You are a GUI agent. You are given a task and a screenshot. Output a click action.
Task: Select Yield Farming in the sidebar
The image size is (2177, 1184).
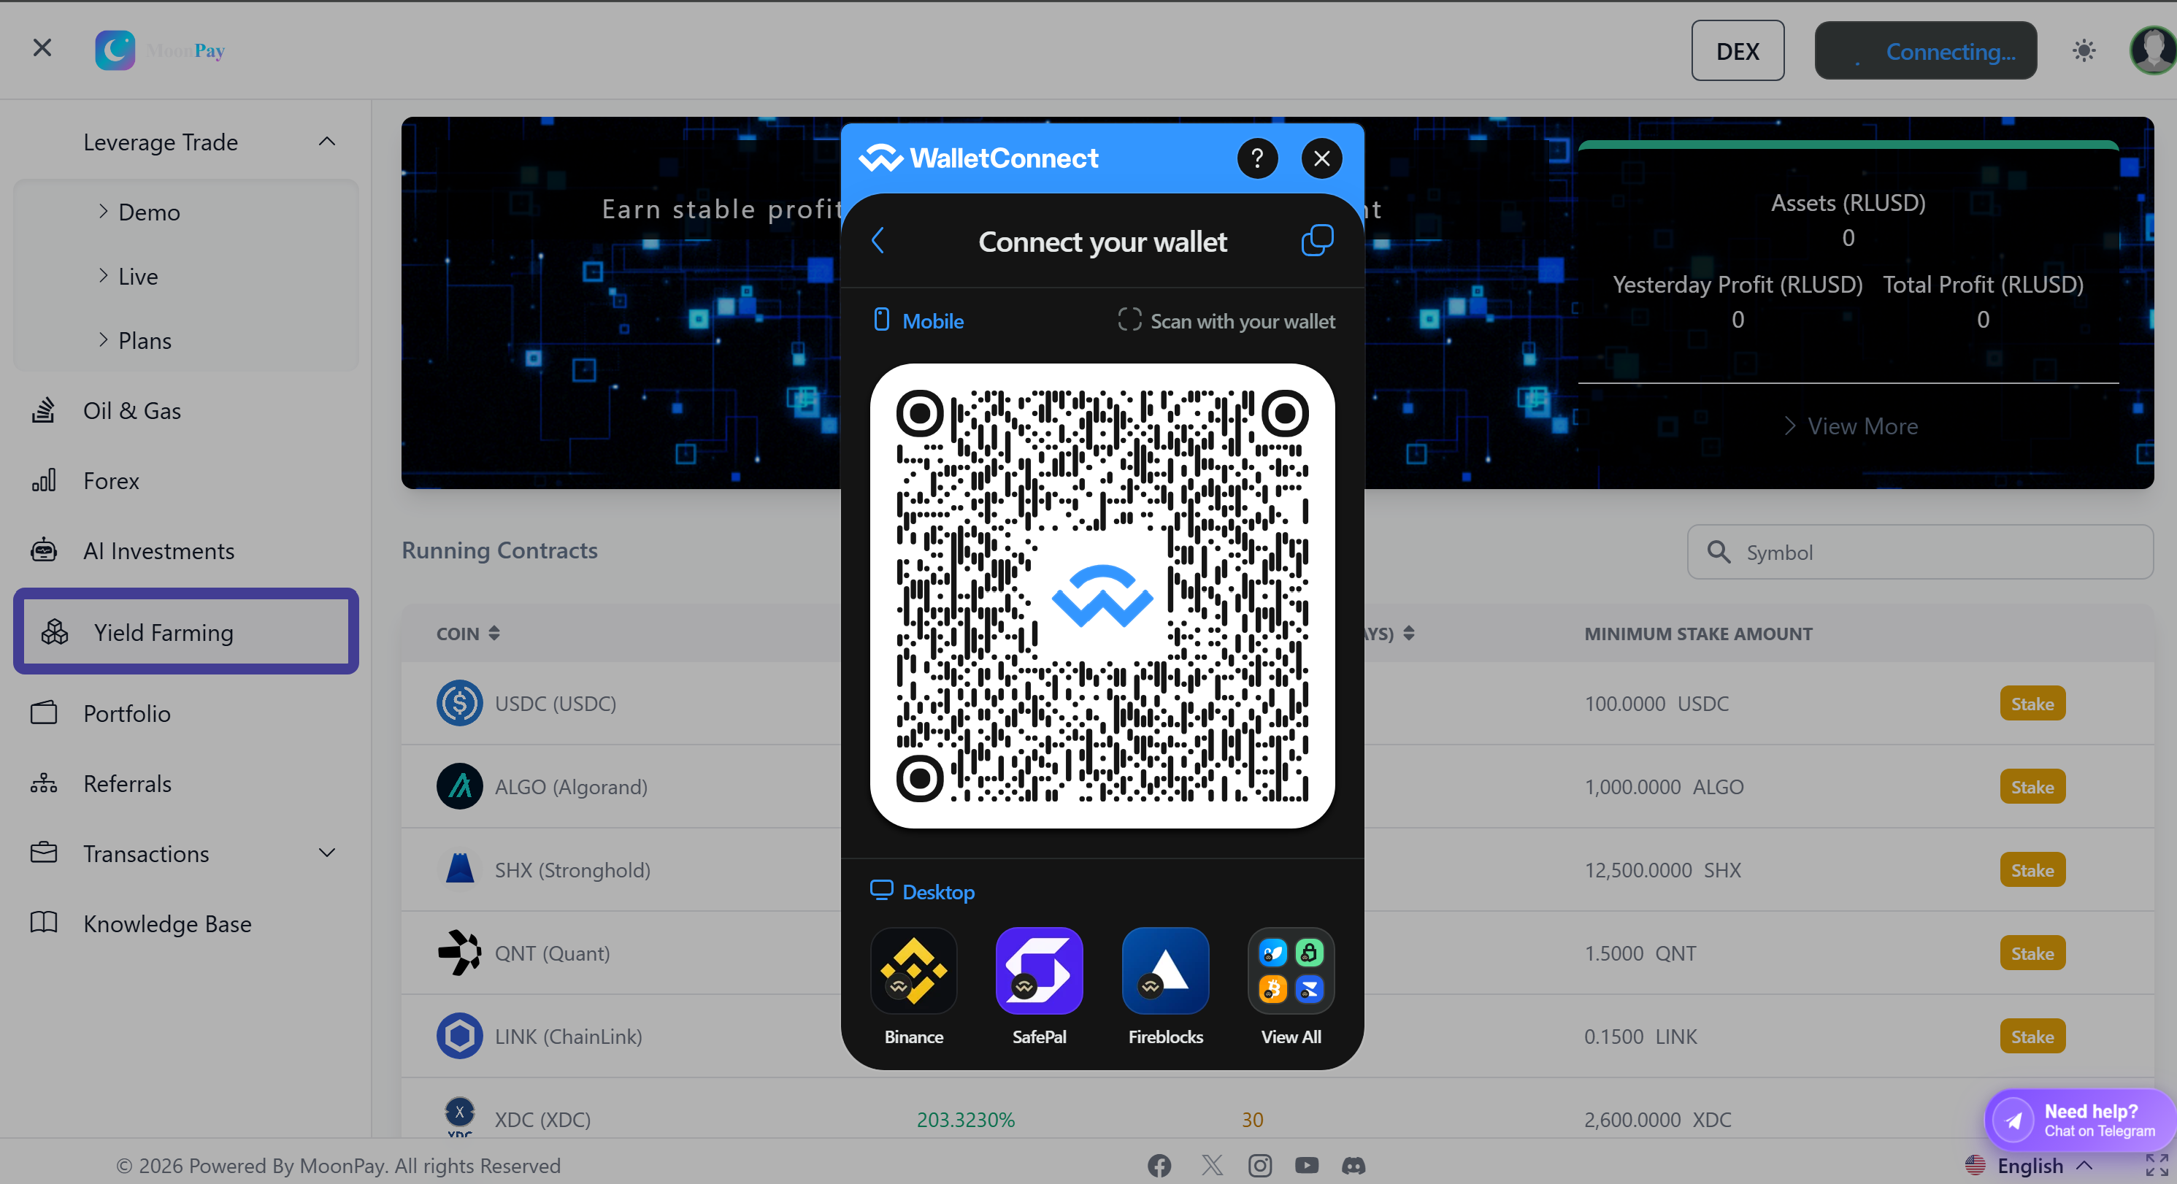tap(186, 631)
